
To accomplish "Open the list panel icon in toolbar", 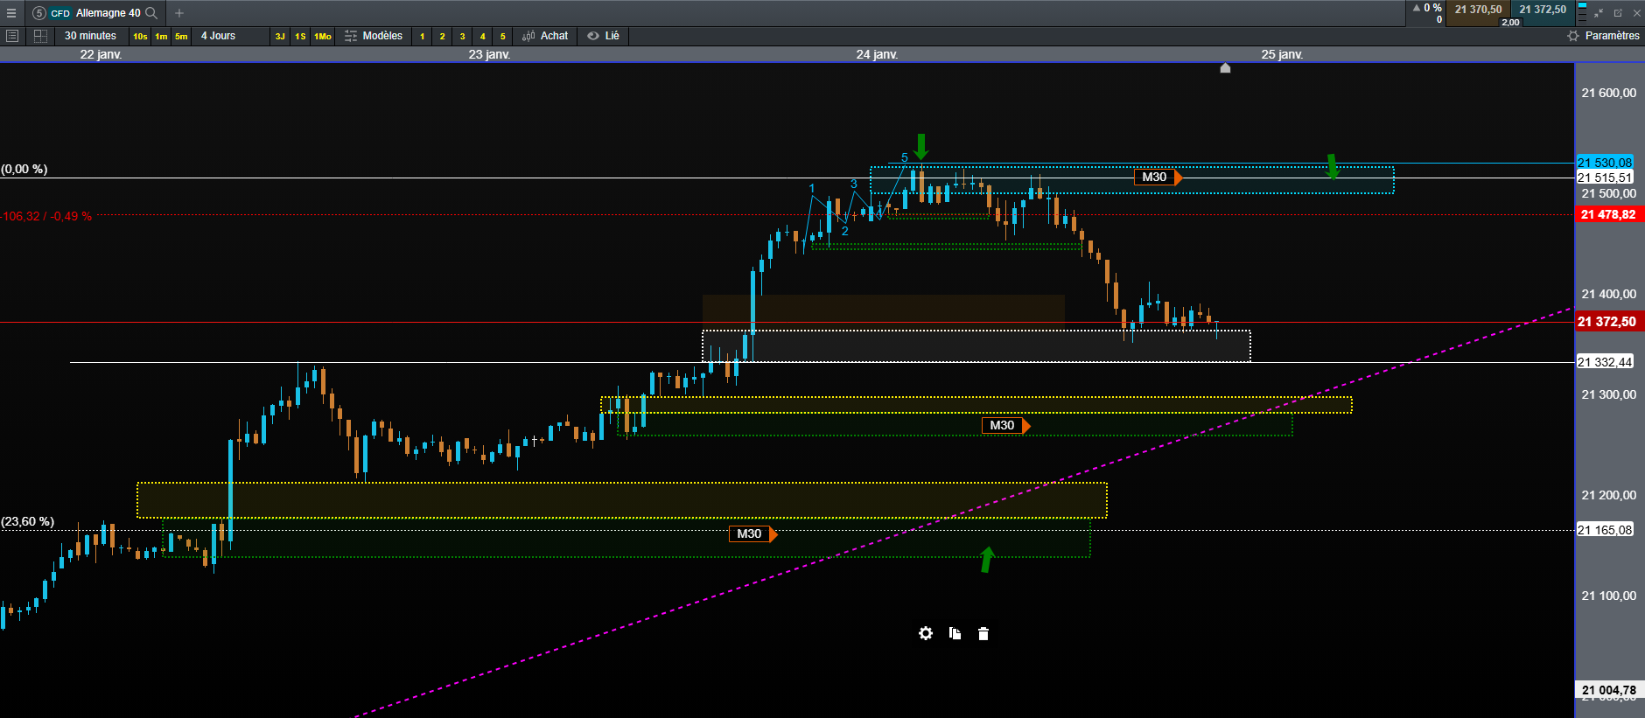I will tap(12, 36).
